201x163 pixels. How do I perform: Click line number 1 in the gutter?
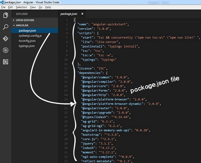[67, 20]
